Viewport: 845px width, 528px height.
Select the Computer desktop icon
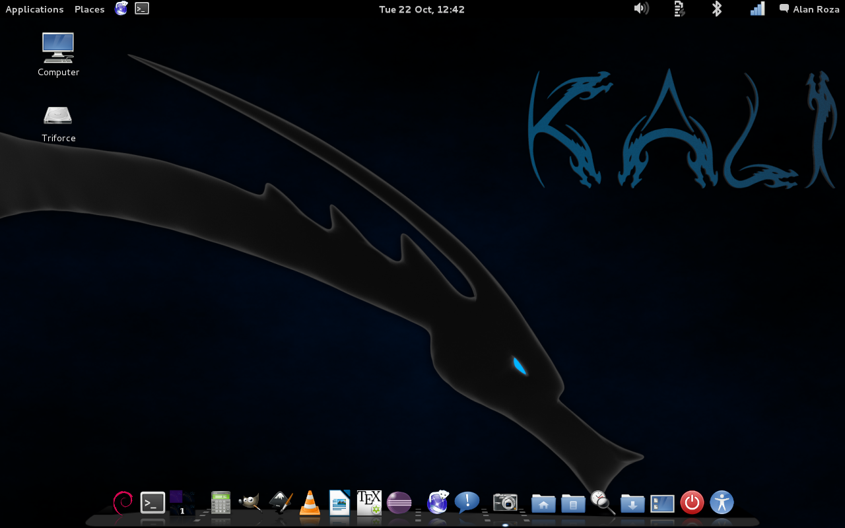tap(58, 55)
